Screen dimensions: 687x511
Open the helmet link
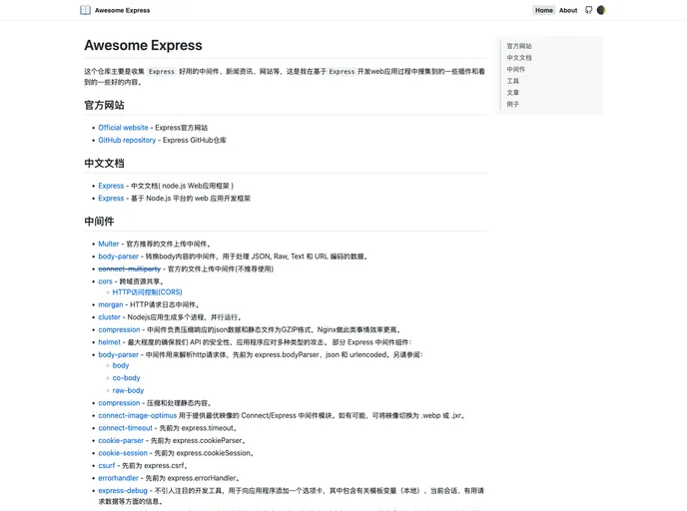click(109, 342)
